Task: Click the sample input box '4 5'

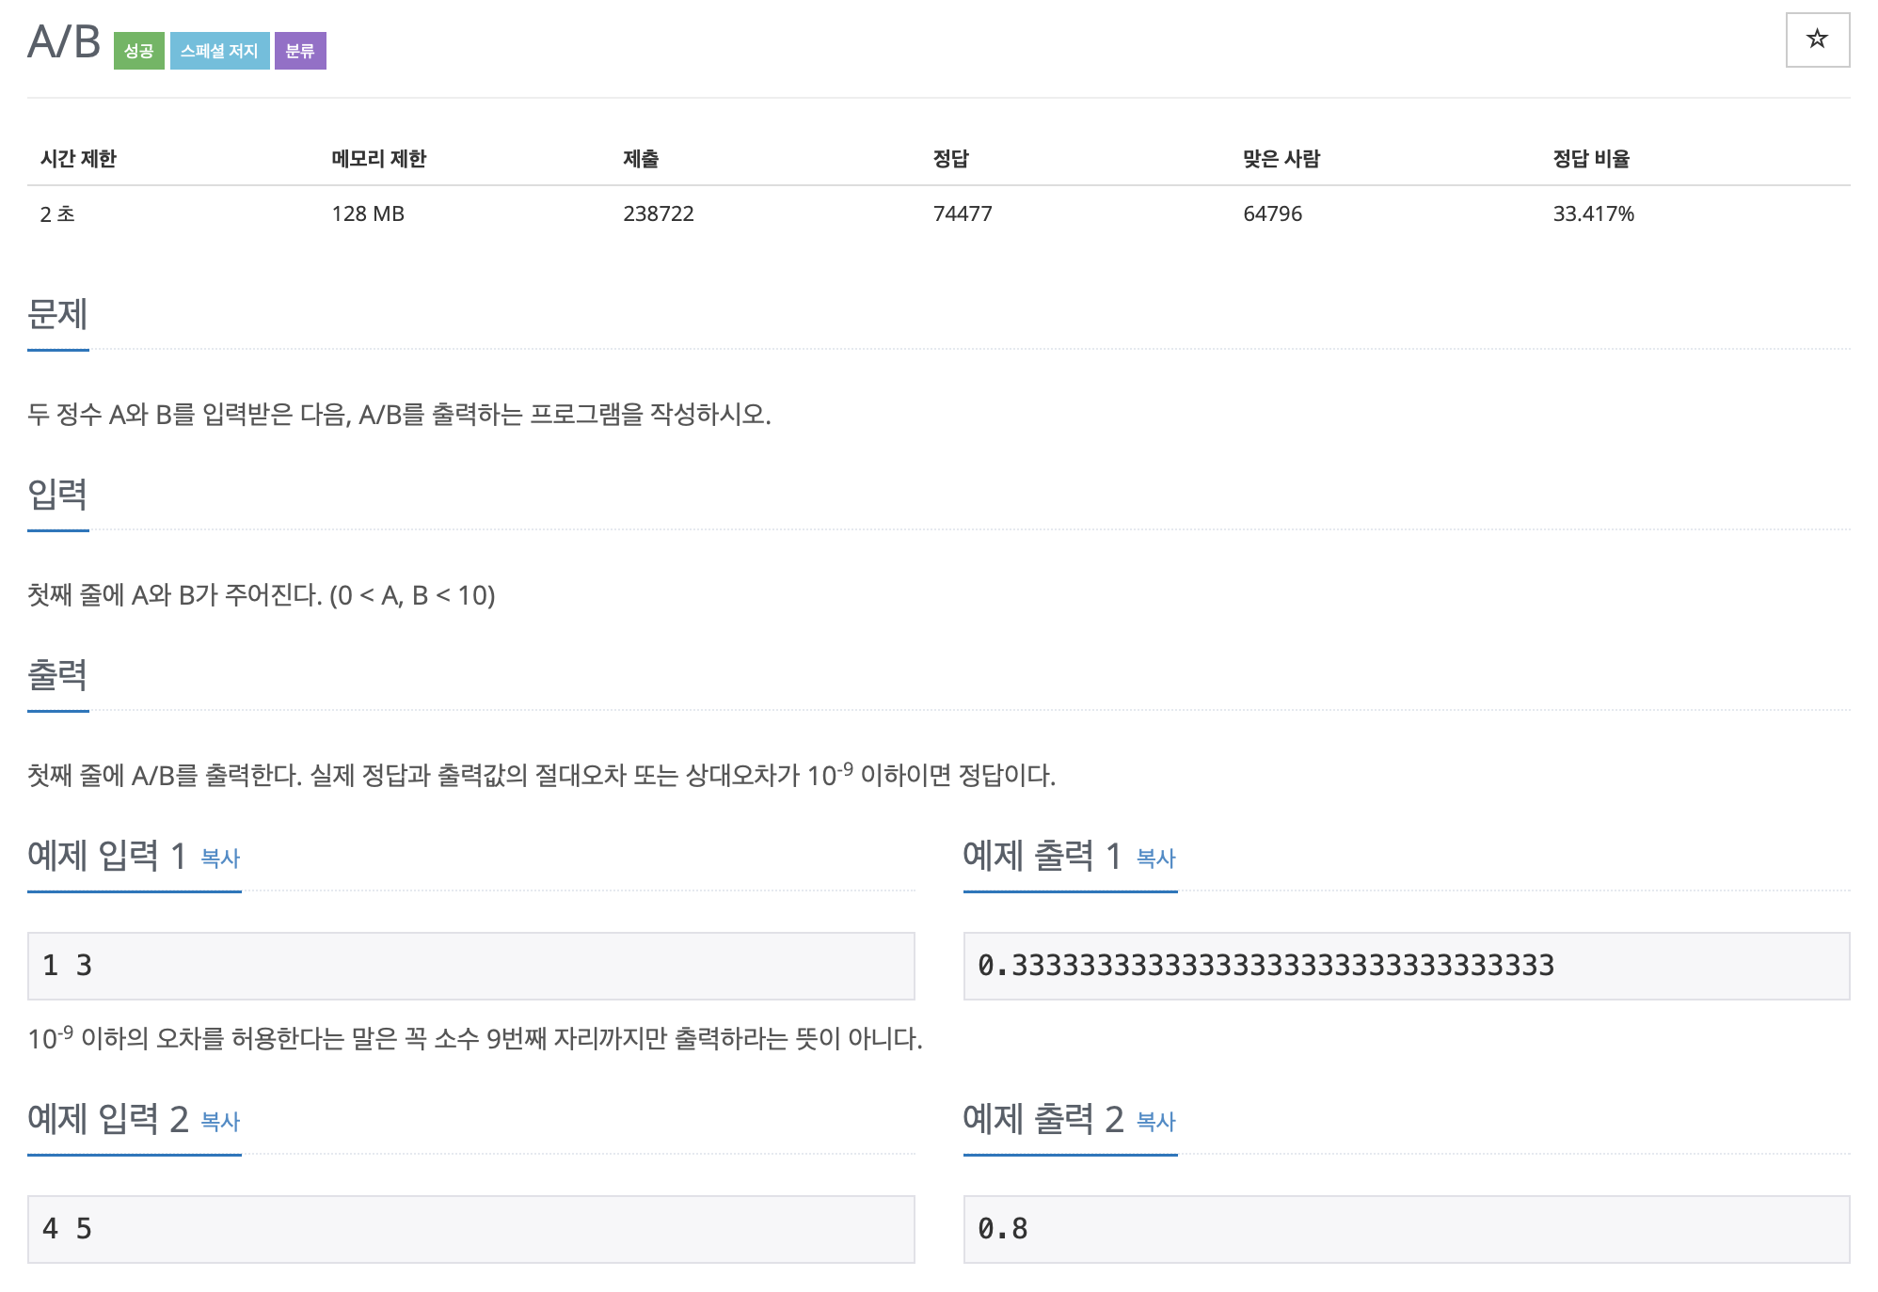Action: click(x=470, y=1229)
